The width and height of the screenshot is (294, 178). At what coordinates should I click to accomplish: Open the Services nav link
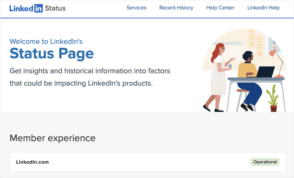[136, 8]
